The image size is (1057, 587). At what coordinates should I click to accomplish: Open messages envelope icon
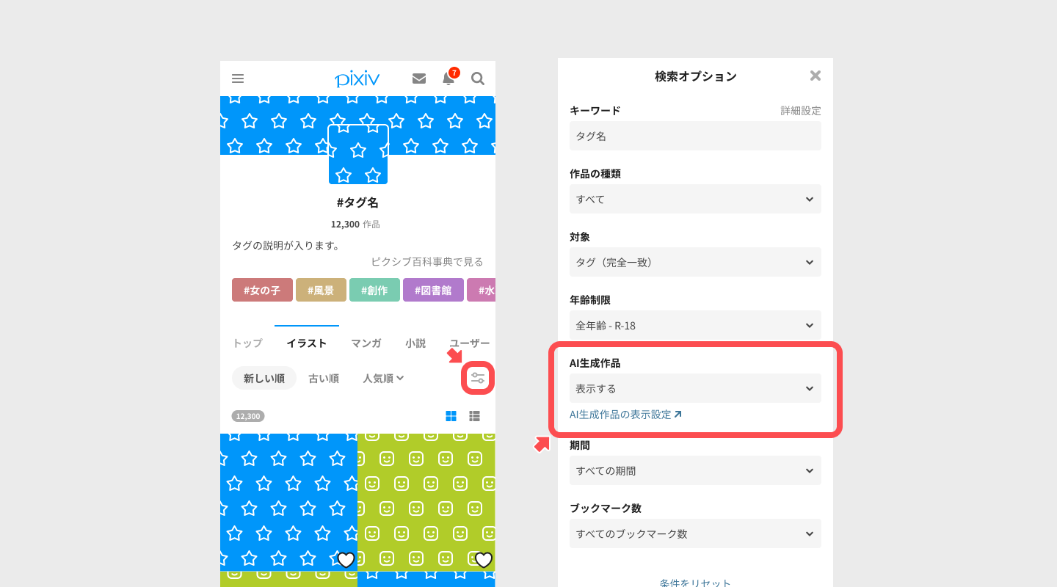tap(419, 79)
